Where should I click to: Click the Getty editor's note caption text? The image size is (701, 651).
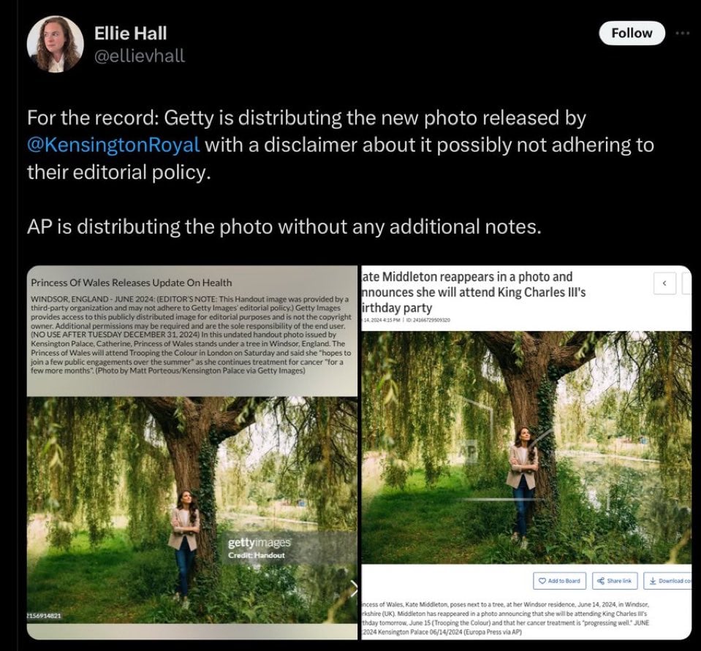(x=191, y=335)
